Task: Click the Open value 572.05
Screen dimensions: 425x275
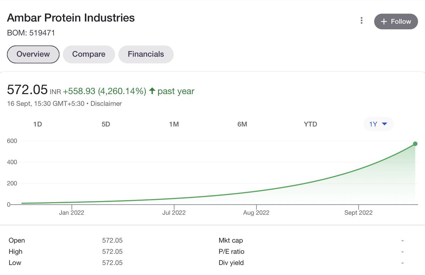Action: pyautogui.click(x=112, y=240)
